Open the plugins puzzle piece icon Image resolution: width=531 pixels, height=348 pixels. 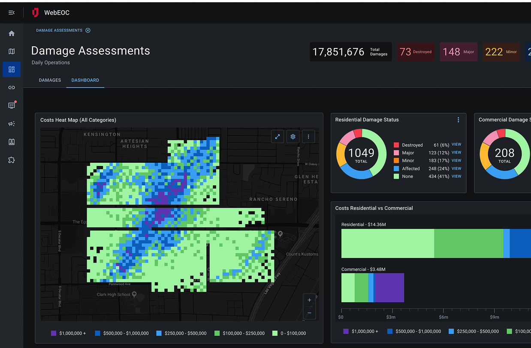pos(12,160)
